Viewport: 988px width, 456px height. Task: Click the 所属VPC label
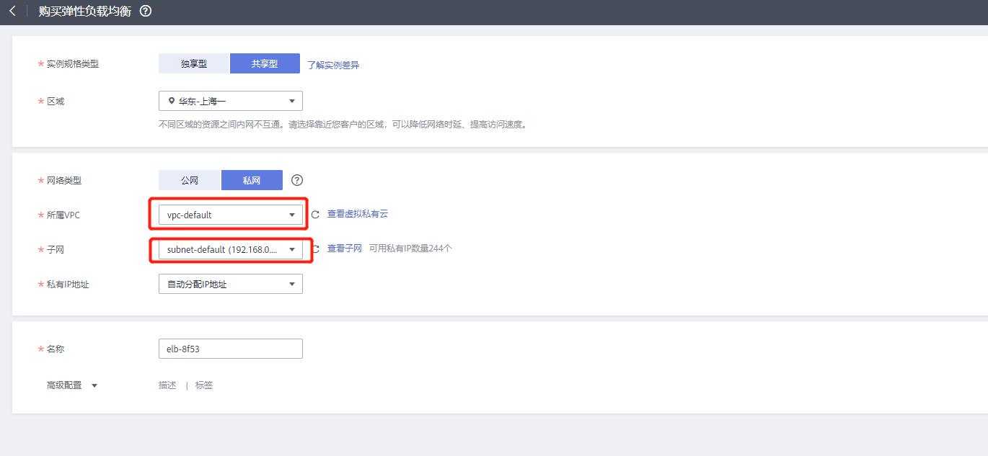63,215
